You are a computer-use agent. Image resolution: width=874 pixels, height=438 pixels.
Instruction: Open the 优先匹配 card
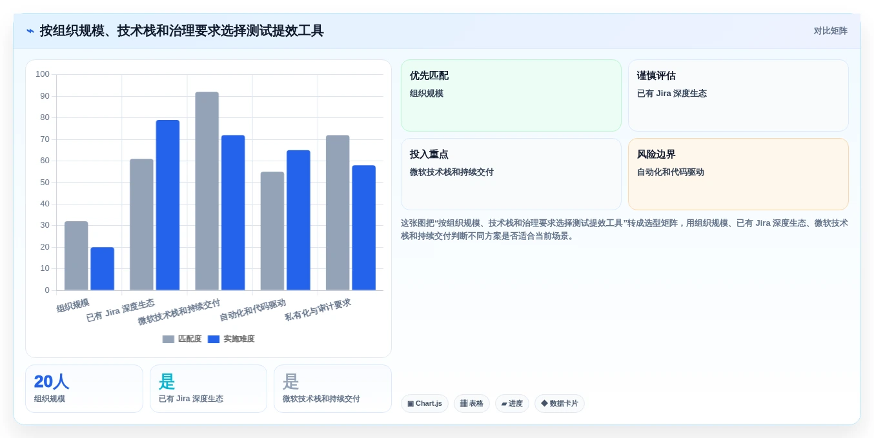511,95
